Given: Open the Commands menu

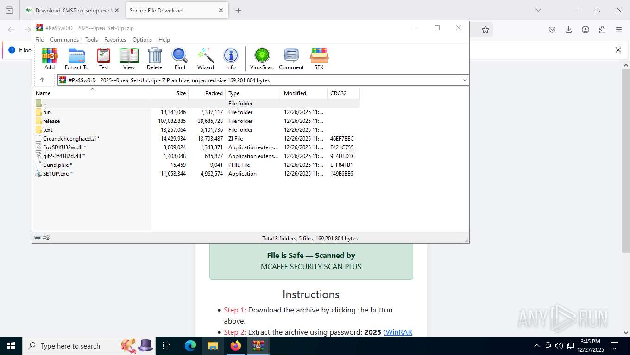Looking at the screenshot, I should (x=64, y=40).
